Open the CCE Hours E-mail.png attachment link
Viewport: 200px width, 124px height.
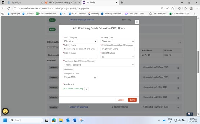click(x=73, y=89)
